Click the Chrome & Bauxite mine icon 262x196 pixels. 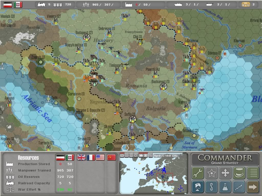pyautogui.click(x=94, y=115)
